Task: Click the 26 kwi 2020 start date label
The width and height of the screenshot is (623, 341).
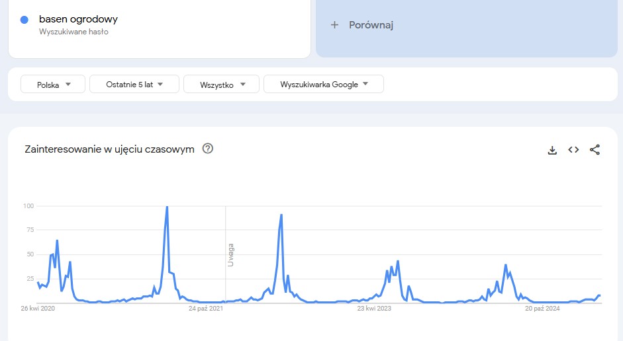Action: tap(38, 309)
